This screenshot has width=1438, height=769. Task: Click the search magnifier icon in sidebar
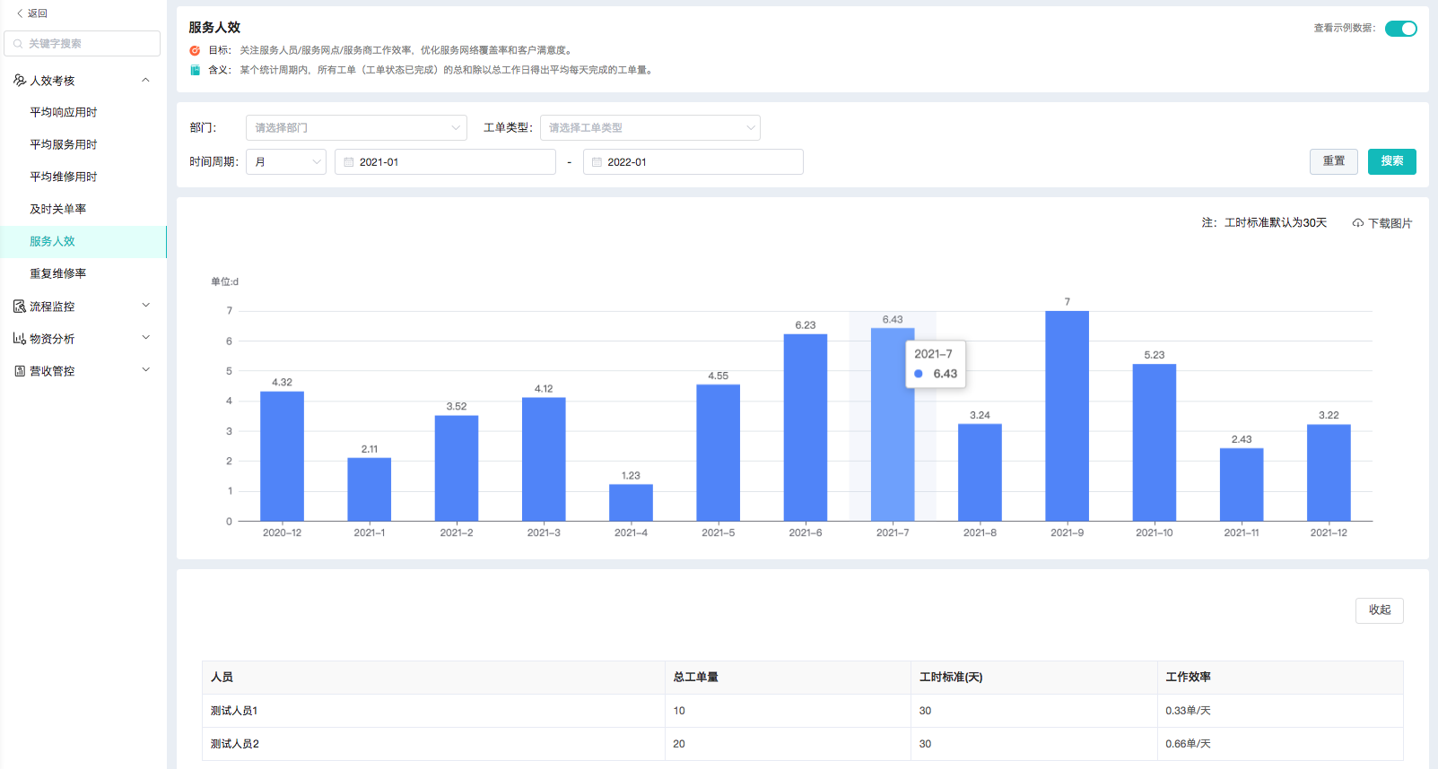(x=18, y=44)
